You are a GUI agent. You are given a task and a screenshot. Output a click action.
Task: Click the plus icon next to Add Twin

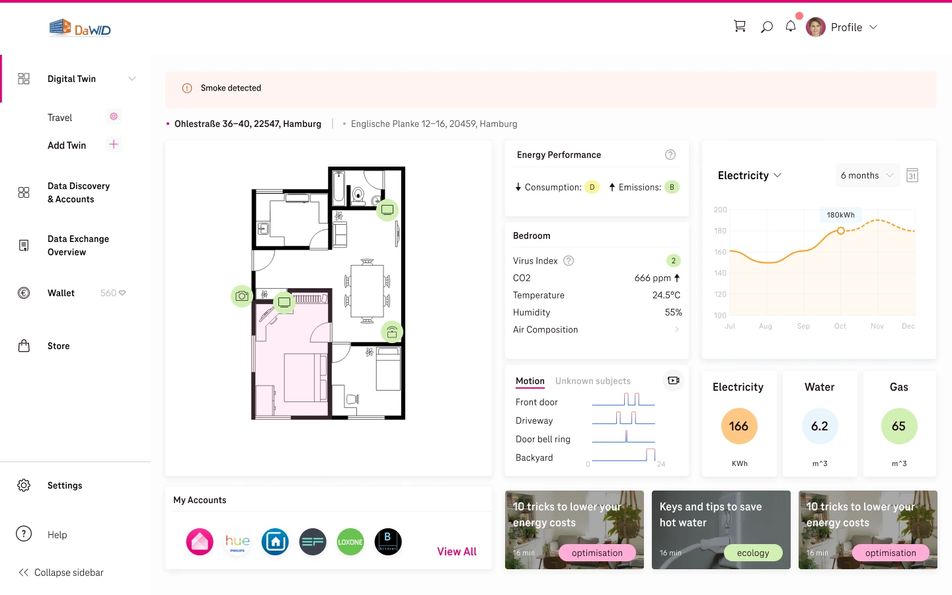(114, 145)
